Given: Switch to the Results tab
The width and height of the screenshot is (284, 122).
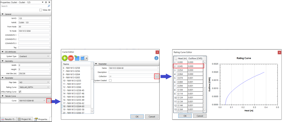Looking at the screenshot, I should coord(9,119).
